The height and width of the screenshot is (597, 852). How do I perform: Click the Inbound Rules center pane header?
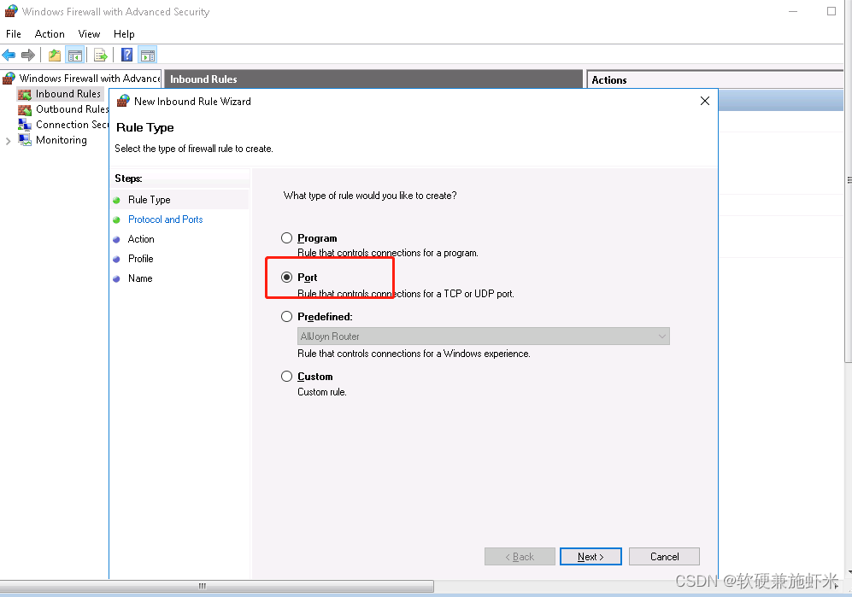coord(373,79)
